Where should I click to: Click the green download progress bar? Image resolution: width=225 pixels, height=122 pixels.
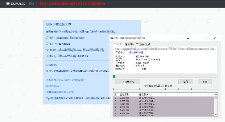pyautogui.click(x=165, y=76)
